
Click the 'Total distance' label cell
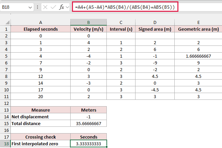click(x=41, y=124)
